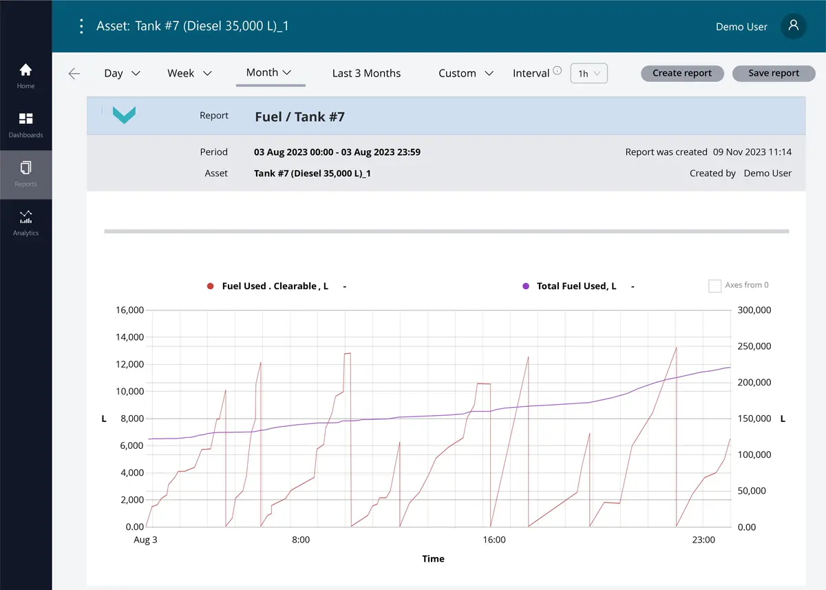Click the Interval info icon
The image size is (826, 590).
pos(557,70)
